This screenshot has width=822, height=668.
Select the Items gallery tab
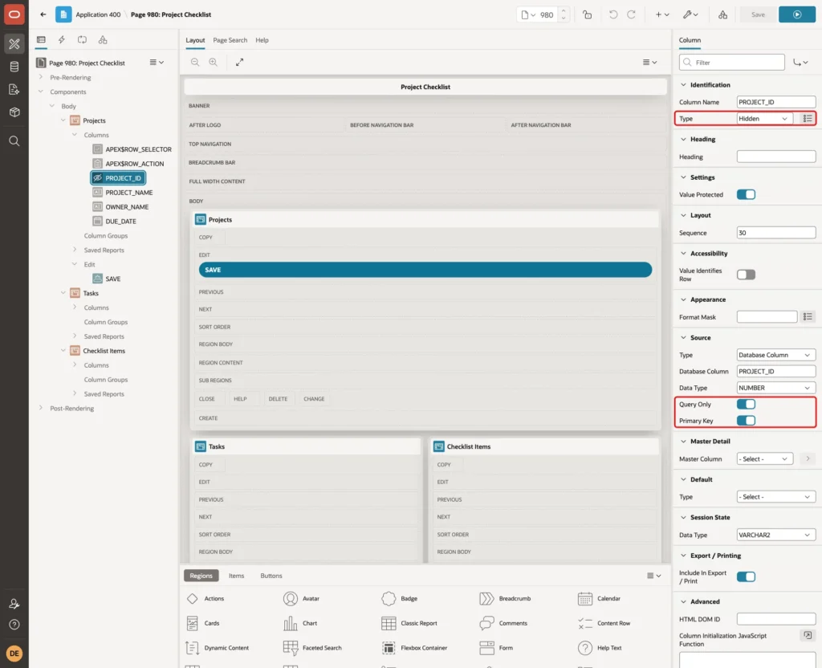237,576
